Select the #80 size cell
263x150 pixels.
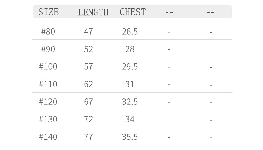[48, 32]
